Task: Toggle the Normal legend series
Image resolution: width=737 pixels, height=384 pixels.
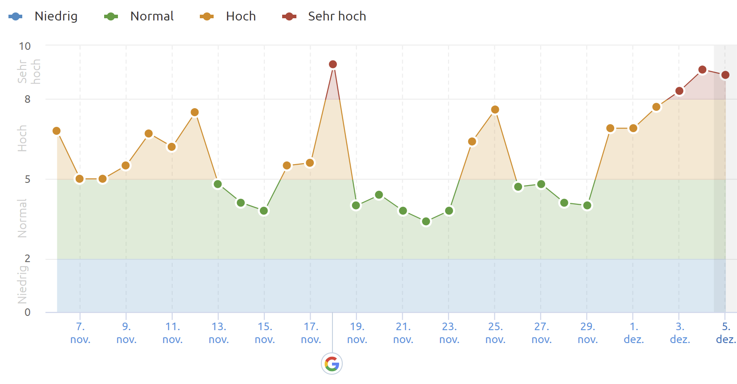Action: pyautogui.click(x=152, y=16)
